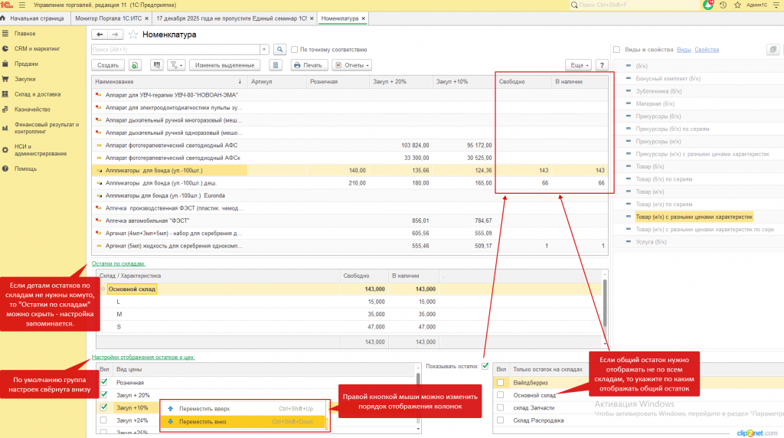
Task: Open favorites star in top bar
Action: pos(737,5)
